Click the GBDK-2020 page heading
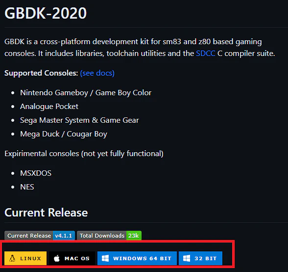The height and width of the screenshot is (272, 288). tap(46, 13)
